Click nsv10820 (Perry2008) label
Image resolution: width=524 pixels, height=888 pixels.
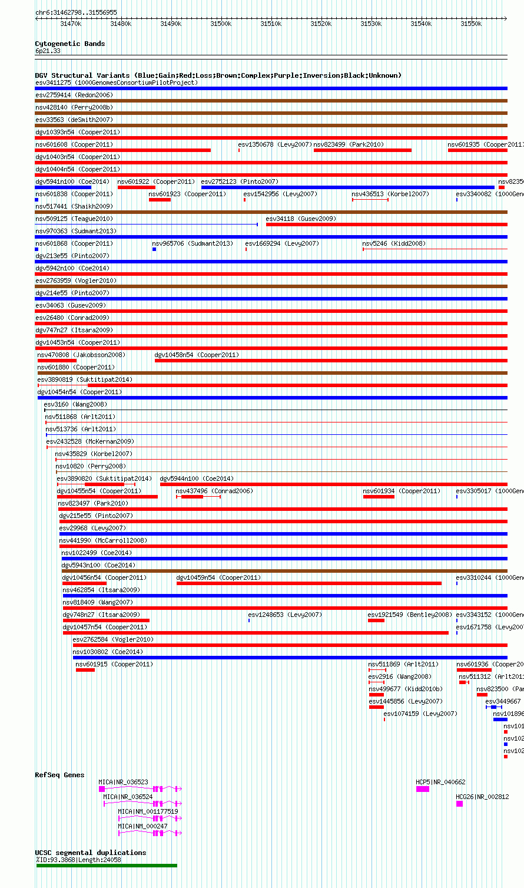tap(90, 466)
